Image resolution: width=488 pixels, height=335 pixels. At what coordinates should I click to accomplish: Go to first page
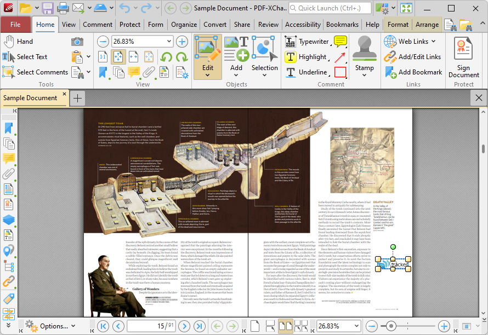click(x=103, y=326)
